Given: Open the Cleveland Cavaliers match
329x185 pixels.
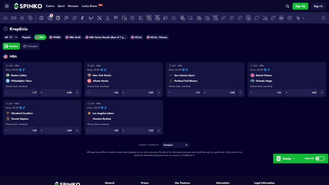Looking at the screenshot, I should point(22,113).
